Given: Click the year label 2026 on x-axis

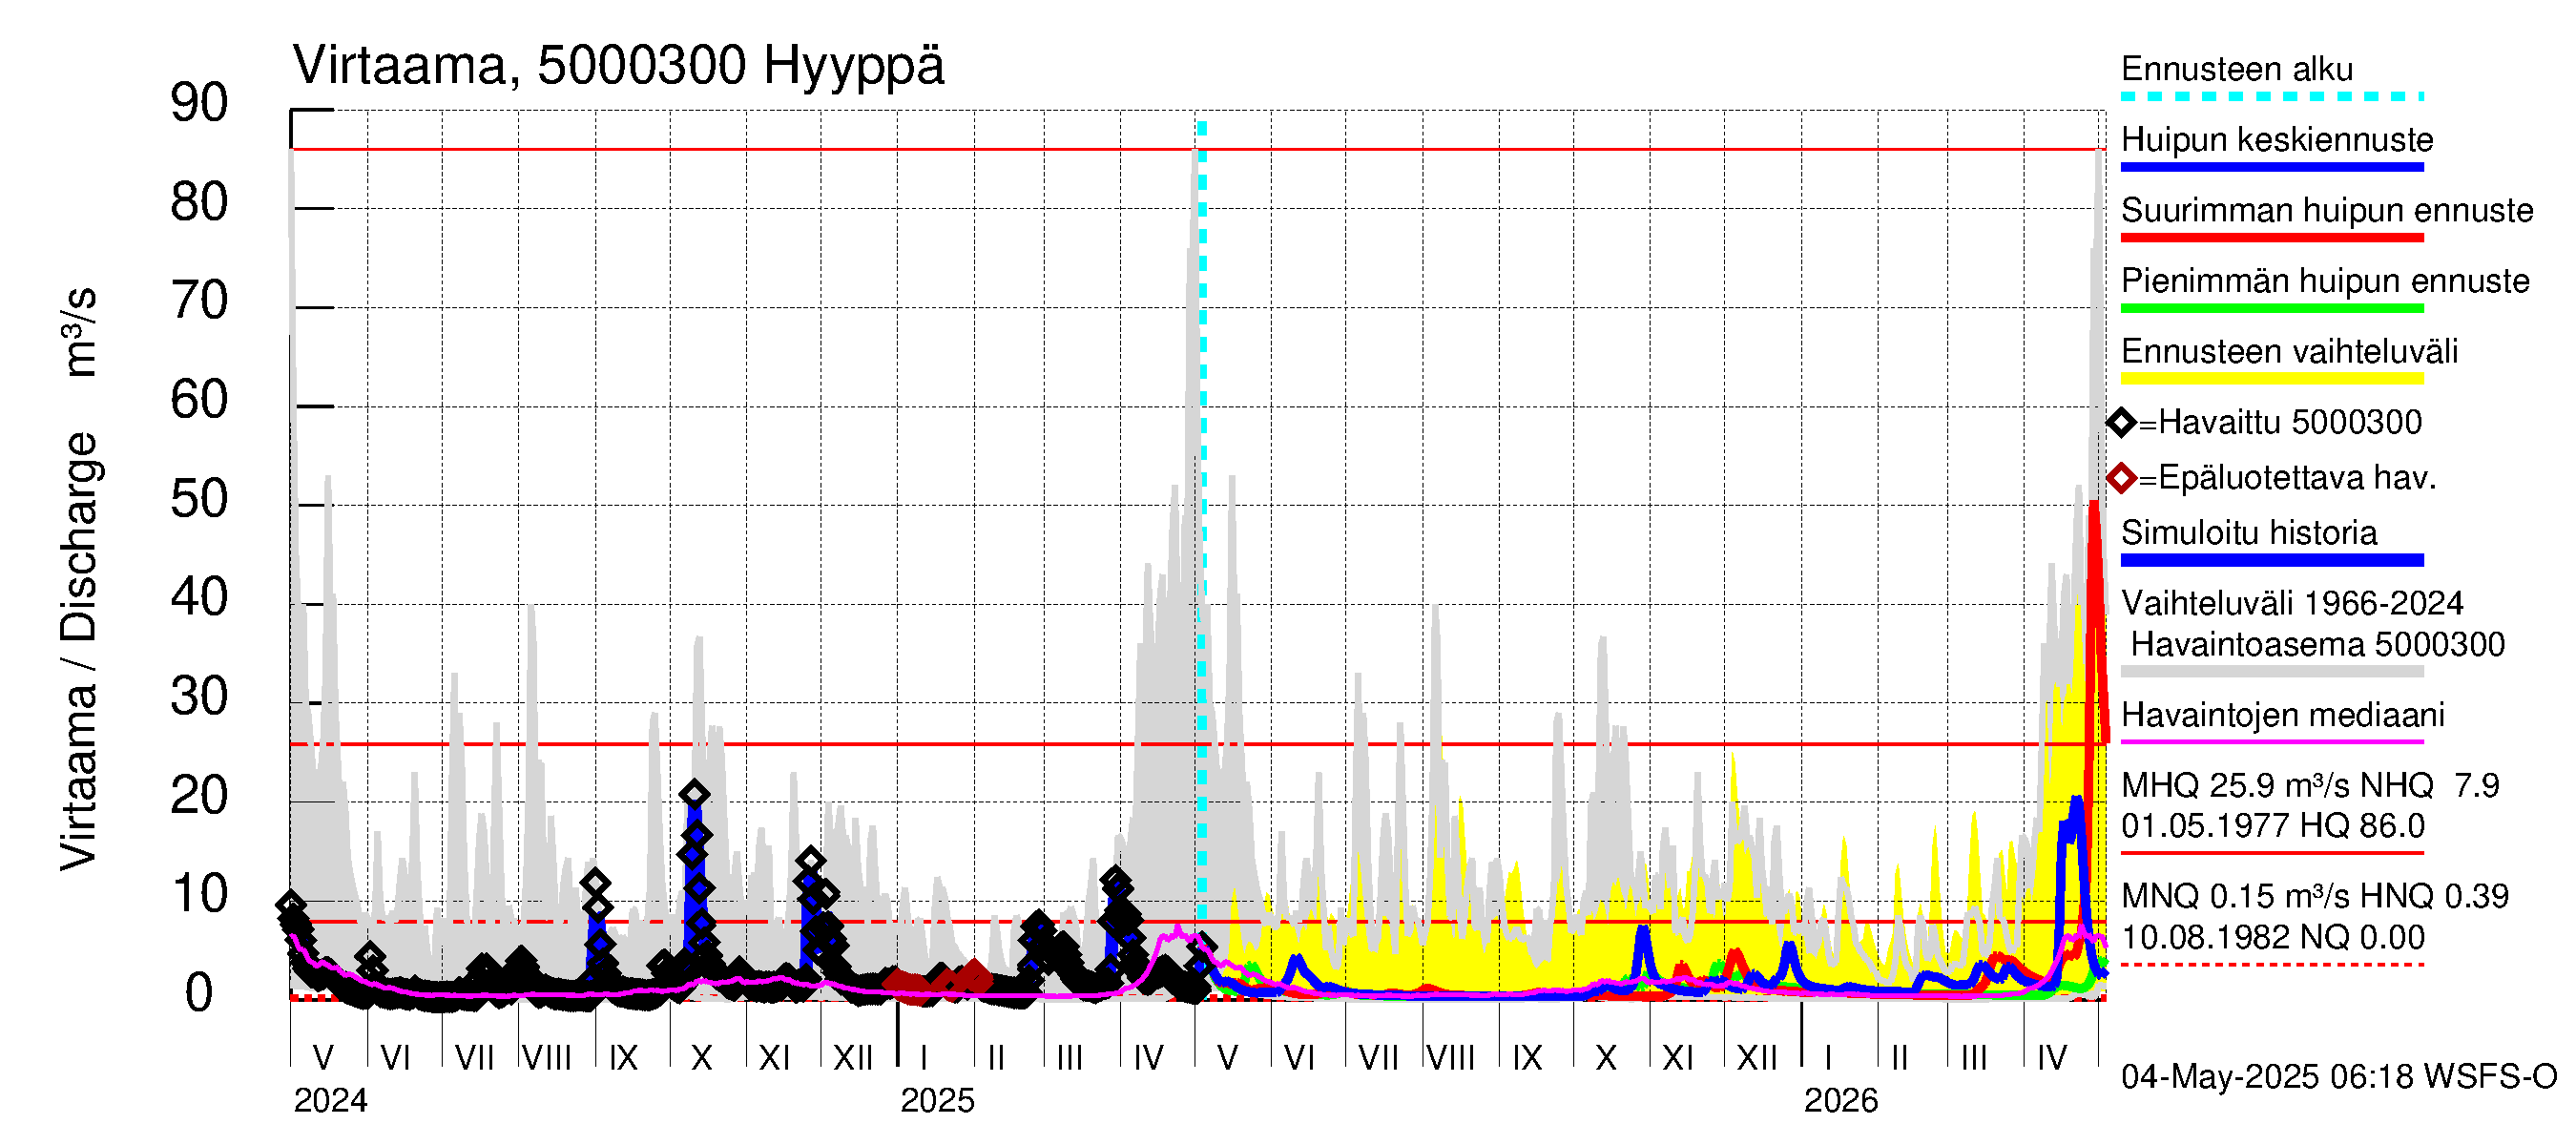Looking at the screenshot, I should [1841, 1100].
